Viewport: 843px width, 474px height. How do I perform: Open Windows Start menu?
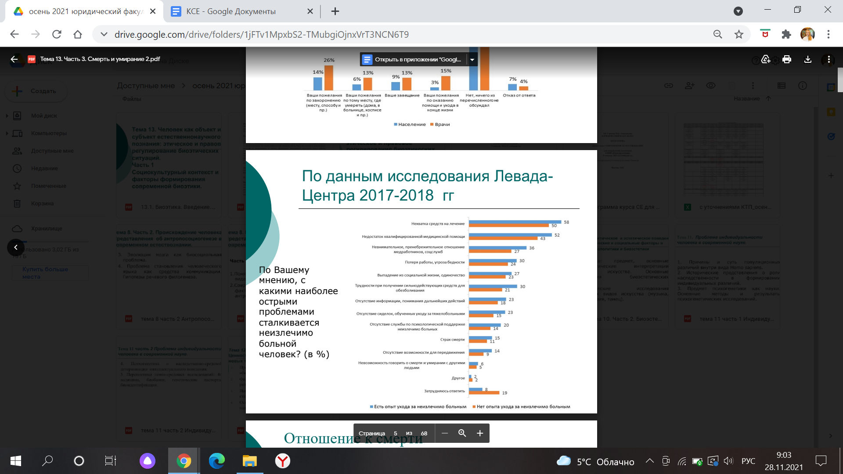[x=15, y=461]
